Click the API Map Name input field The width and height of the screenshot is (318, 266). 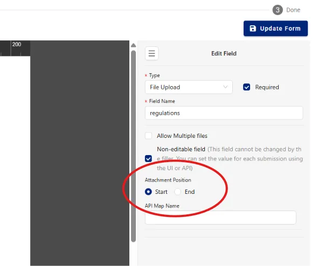pyautogui.click(x=220, y=218)
